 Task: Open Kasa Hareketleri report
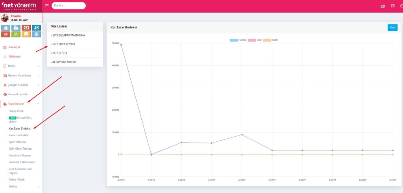click(18, 135)
